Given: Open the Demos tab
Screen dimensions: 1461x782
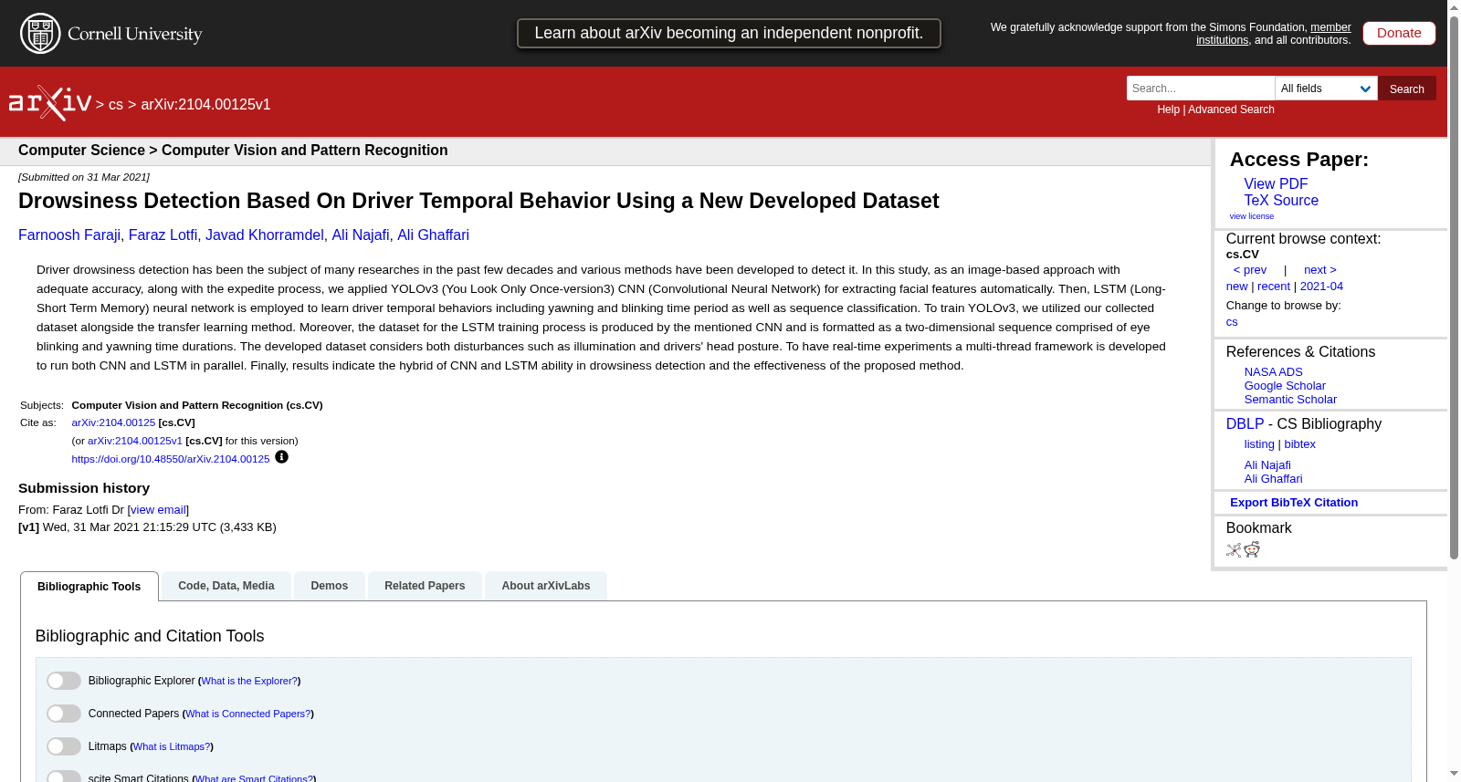Looking at the screenshot, I should tap(330, 586).
